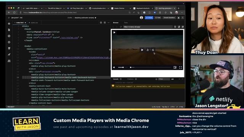Viewport: 244px width, 137px height.
Task: Switch to the Keyboard shortcuts browser tab
Action: 143,8
